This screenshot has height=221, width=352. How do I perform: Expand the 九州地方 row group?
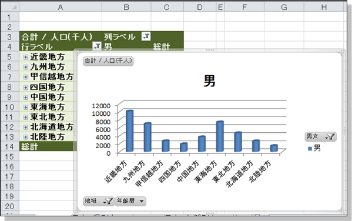tap(26, 67)
